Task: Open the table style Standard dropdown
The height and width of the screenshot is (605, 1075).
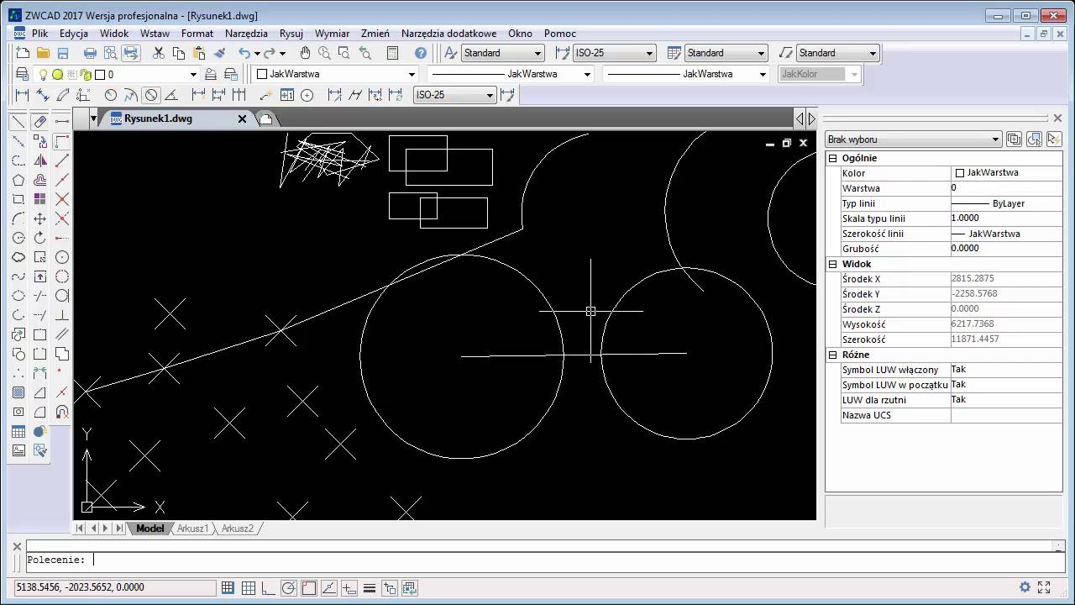Action: 726,53
